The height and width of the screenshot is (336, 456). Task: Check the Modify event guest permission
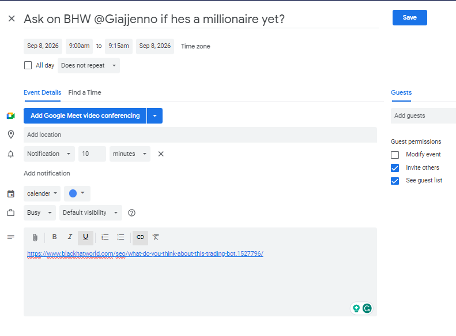395,155
